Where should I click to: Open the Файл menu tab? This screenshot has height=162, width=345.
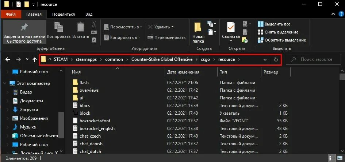coord(11,14)
